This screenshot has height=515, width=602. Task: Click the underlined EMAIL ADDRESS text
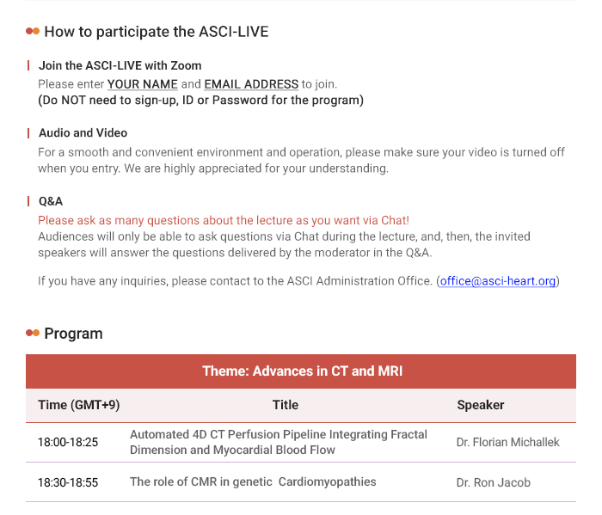pos(251,84)
